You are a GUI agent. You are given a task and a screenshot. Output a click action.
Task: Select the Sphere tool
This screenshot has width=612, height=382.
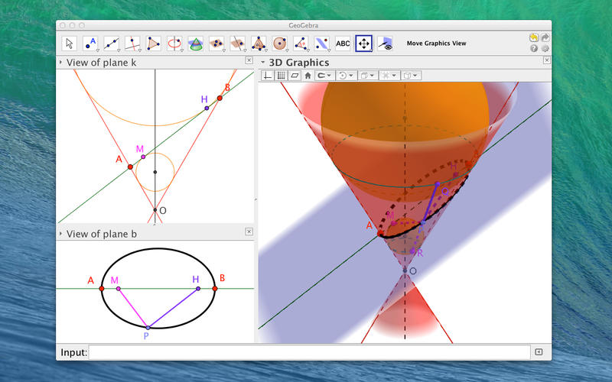(x=280, y=44)
